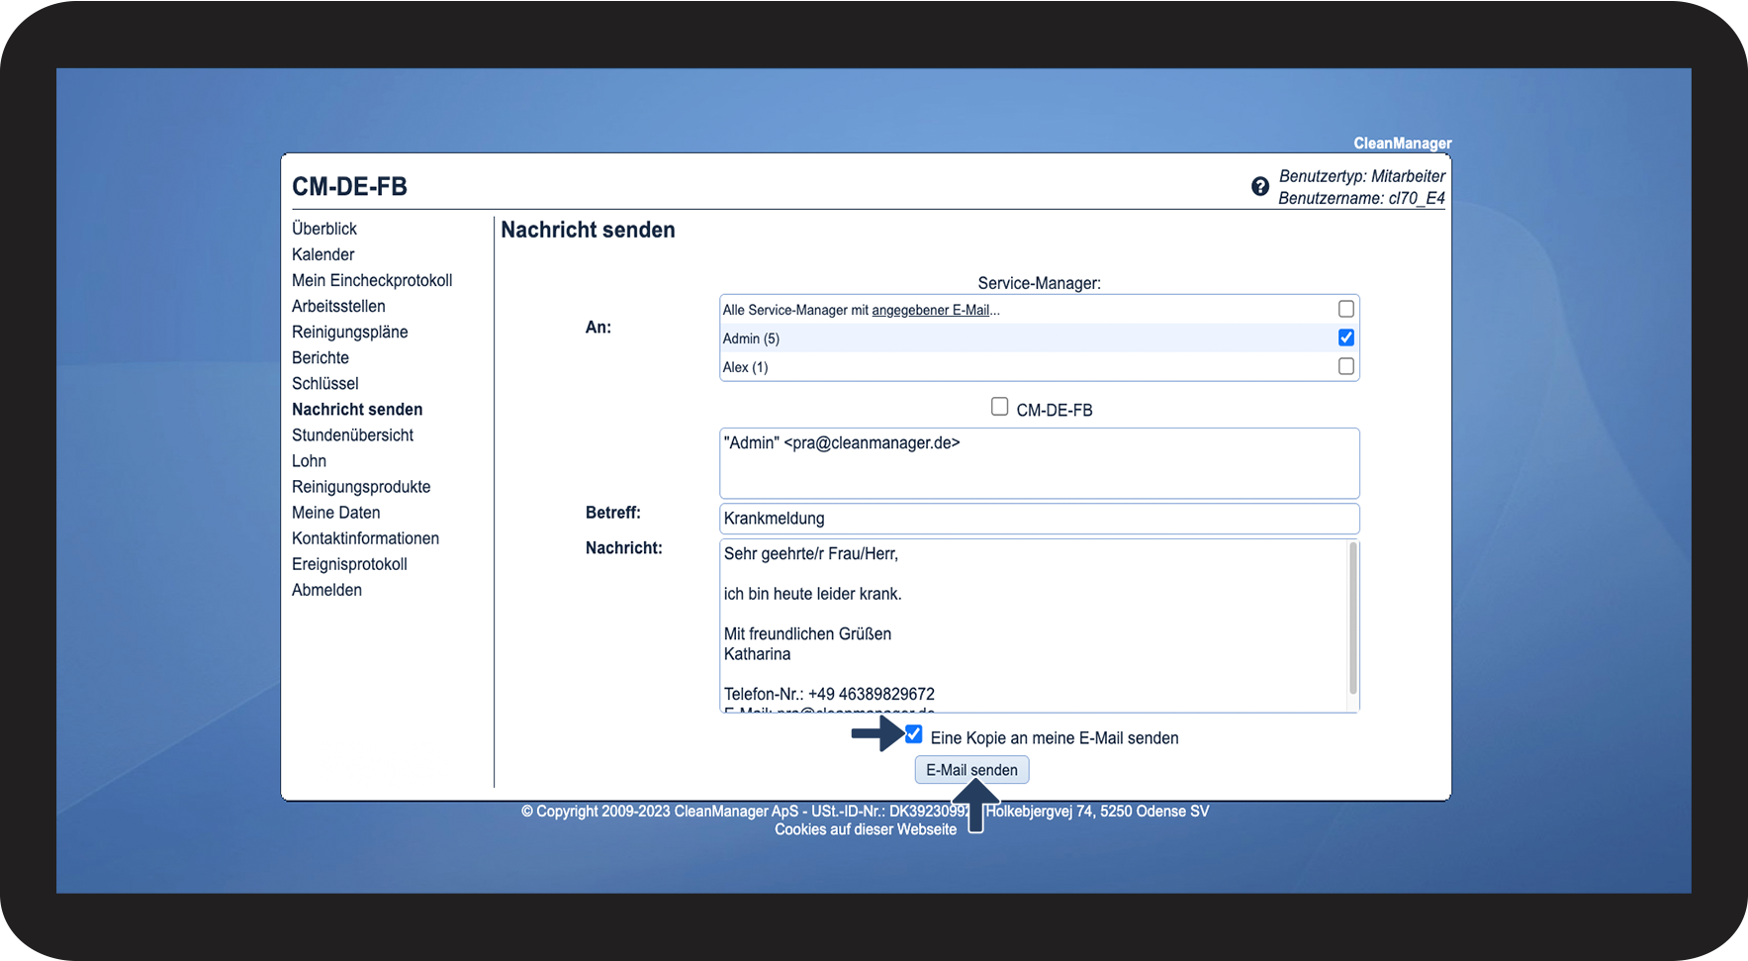
Task: Click the recipient address text box
Action: [1039, 463]
